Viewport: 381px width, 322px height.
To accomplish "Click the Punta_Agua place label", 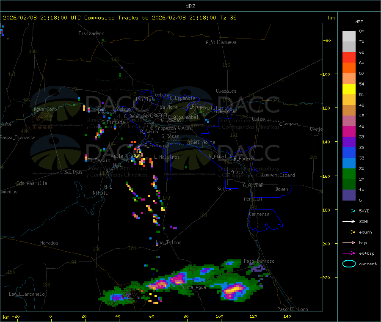I will pyautogui.click(x=193, y=287).
